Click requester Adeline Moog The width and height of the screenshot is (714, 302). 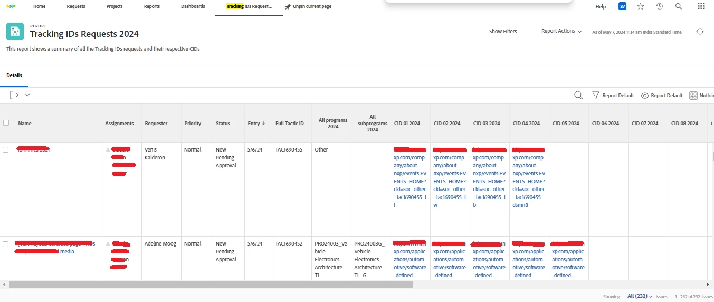(x=160, y=244)
